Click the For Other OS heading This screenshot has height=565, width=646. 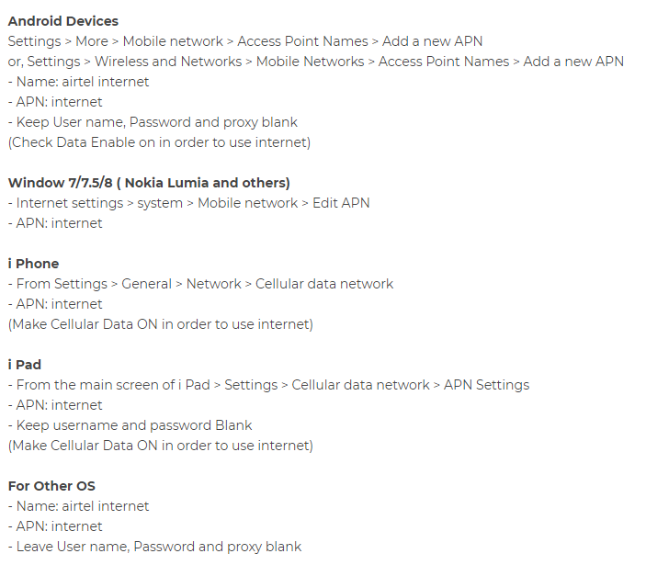coord(51,486)
